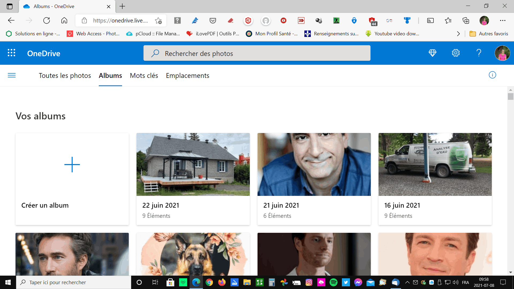Screen dimensions: 514x289
Task: Open the OneDrive help question mark
Action: click(479, 53)
